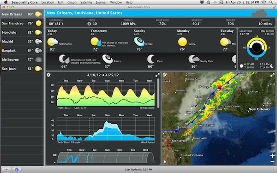The width and height of the screenshot is (277, 173).
Task: Select Melbourne in the location list
Action: click(22, 60)
